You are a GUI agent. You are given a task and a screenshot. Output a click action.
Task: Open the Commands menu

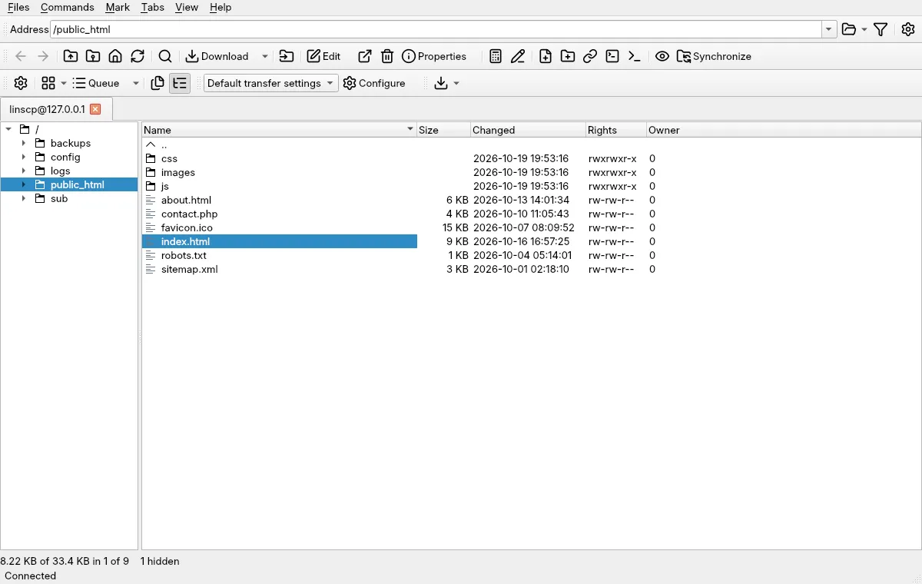click(x=68, y=7)
